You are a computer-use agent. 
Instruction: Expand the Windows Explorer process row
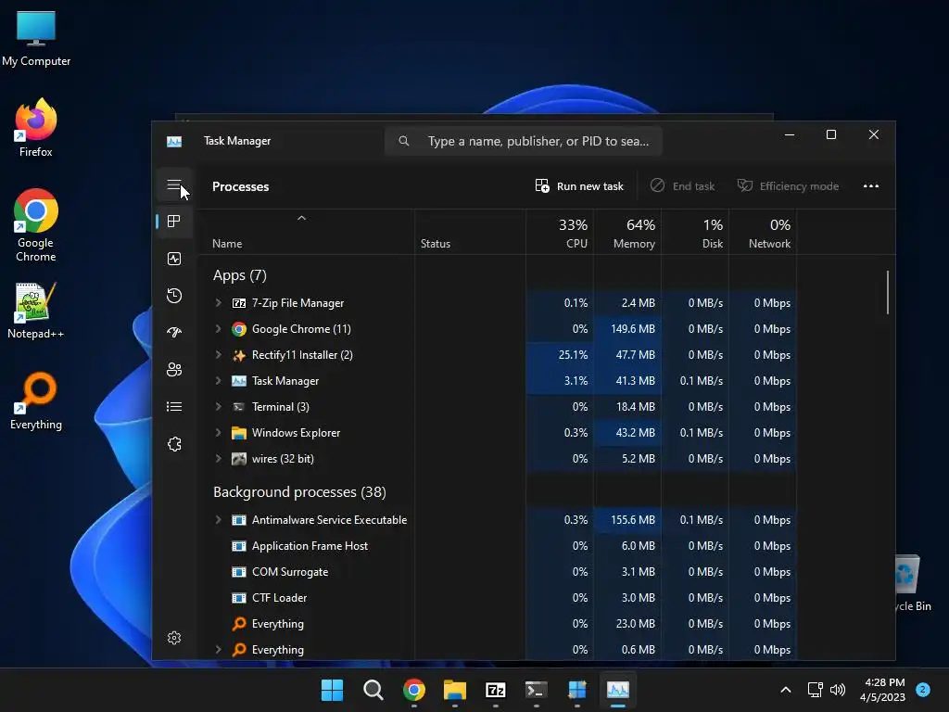[x=219, y=433]
